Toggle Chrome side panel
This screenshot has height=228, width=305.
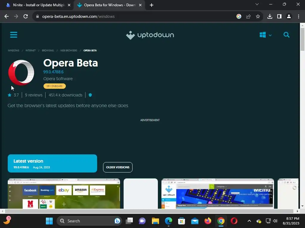(279, 17)
